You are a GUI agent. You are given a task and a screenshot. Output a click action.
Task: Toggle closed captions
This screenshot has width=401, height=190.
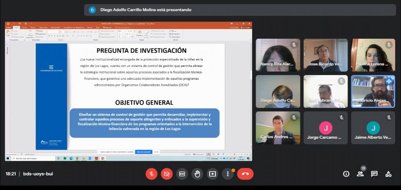182,174
